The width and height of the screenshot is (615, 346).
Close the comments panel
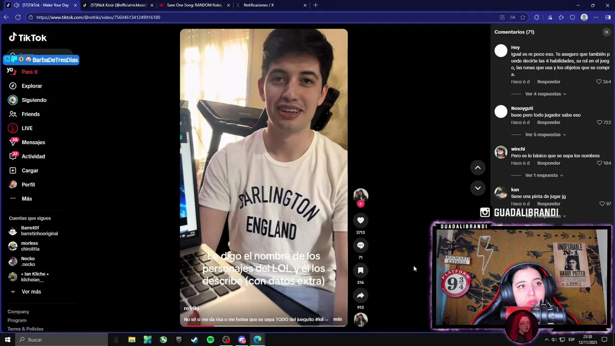(x=606, y=32)
